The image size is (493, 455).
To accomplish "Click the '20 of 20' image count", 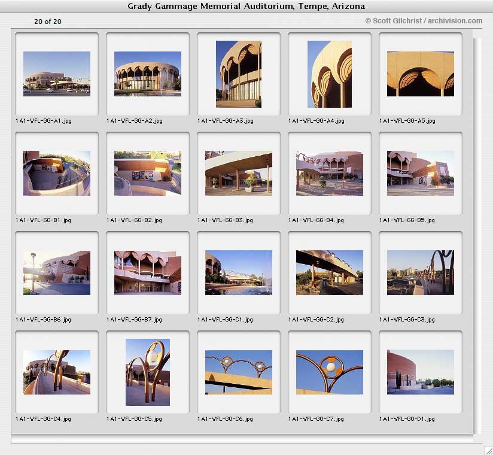I will click(48, 22).
